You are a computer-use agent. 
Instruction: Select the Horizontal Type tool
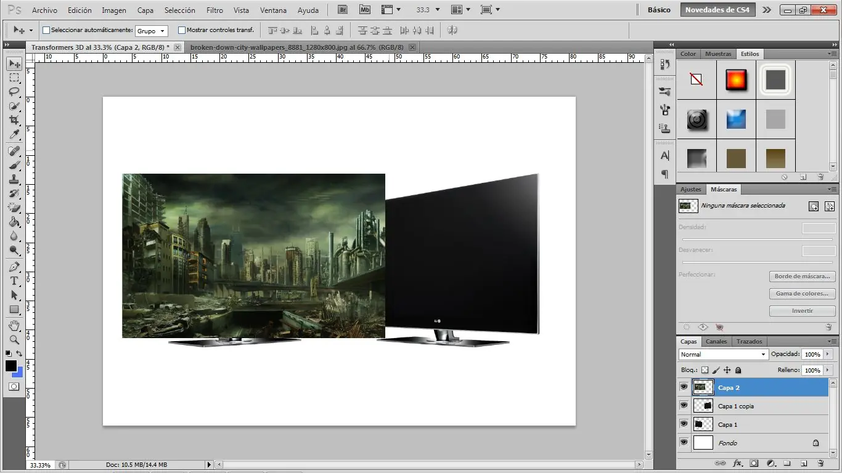tap(14, 281)
